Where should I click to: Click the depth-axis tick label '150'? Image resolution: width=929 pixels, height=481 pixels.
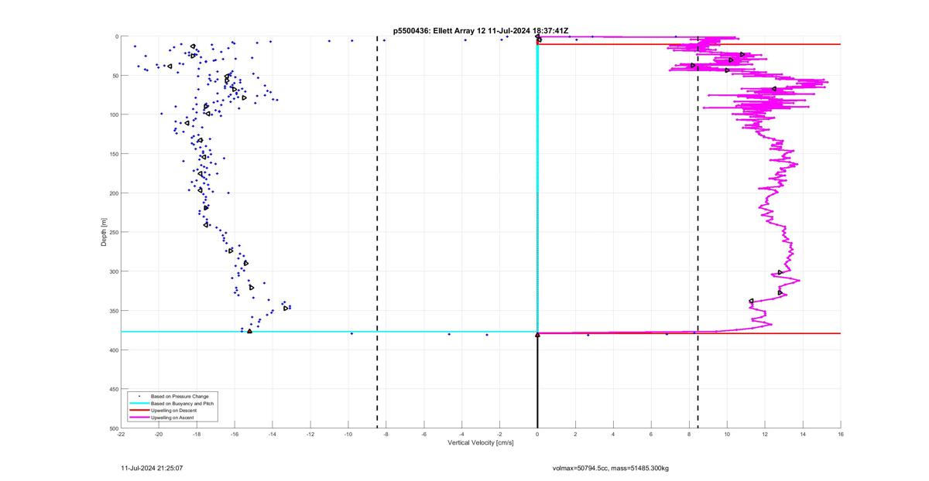[x=113, y=154]
